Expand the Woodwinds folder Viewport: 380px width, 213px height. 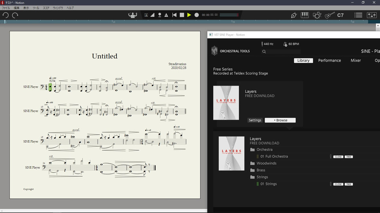(x=266, y=163)
